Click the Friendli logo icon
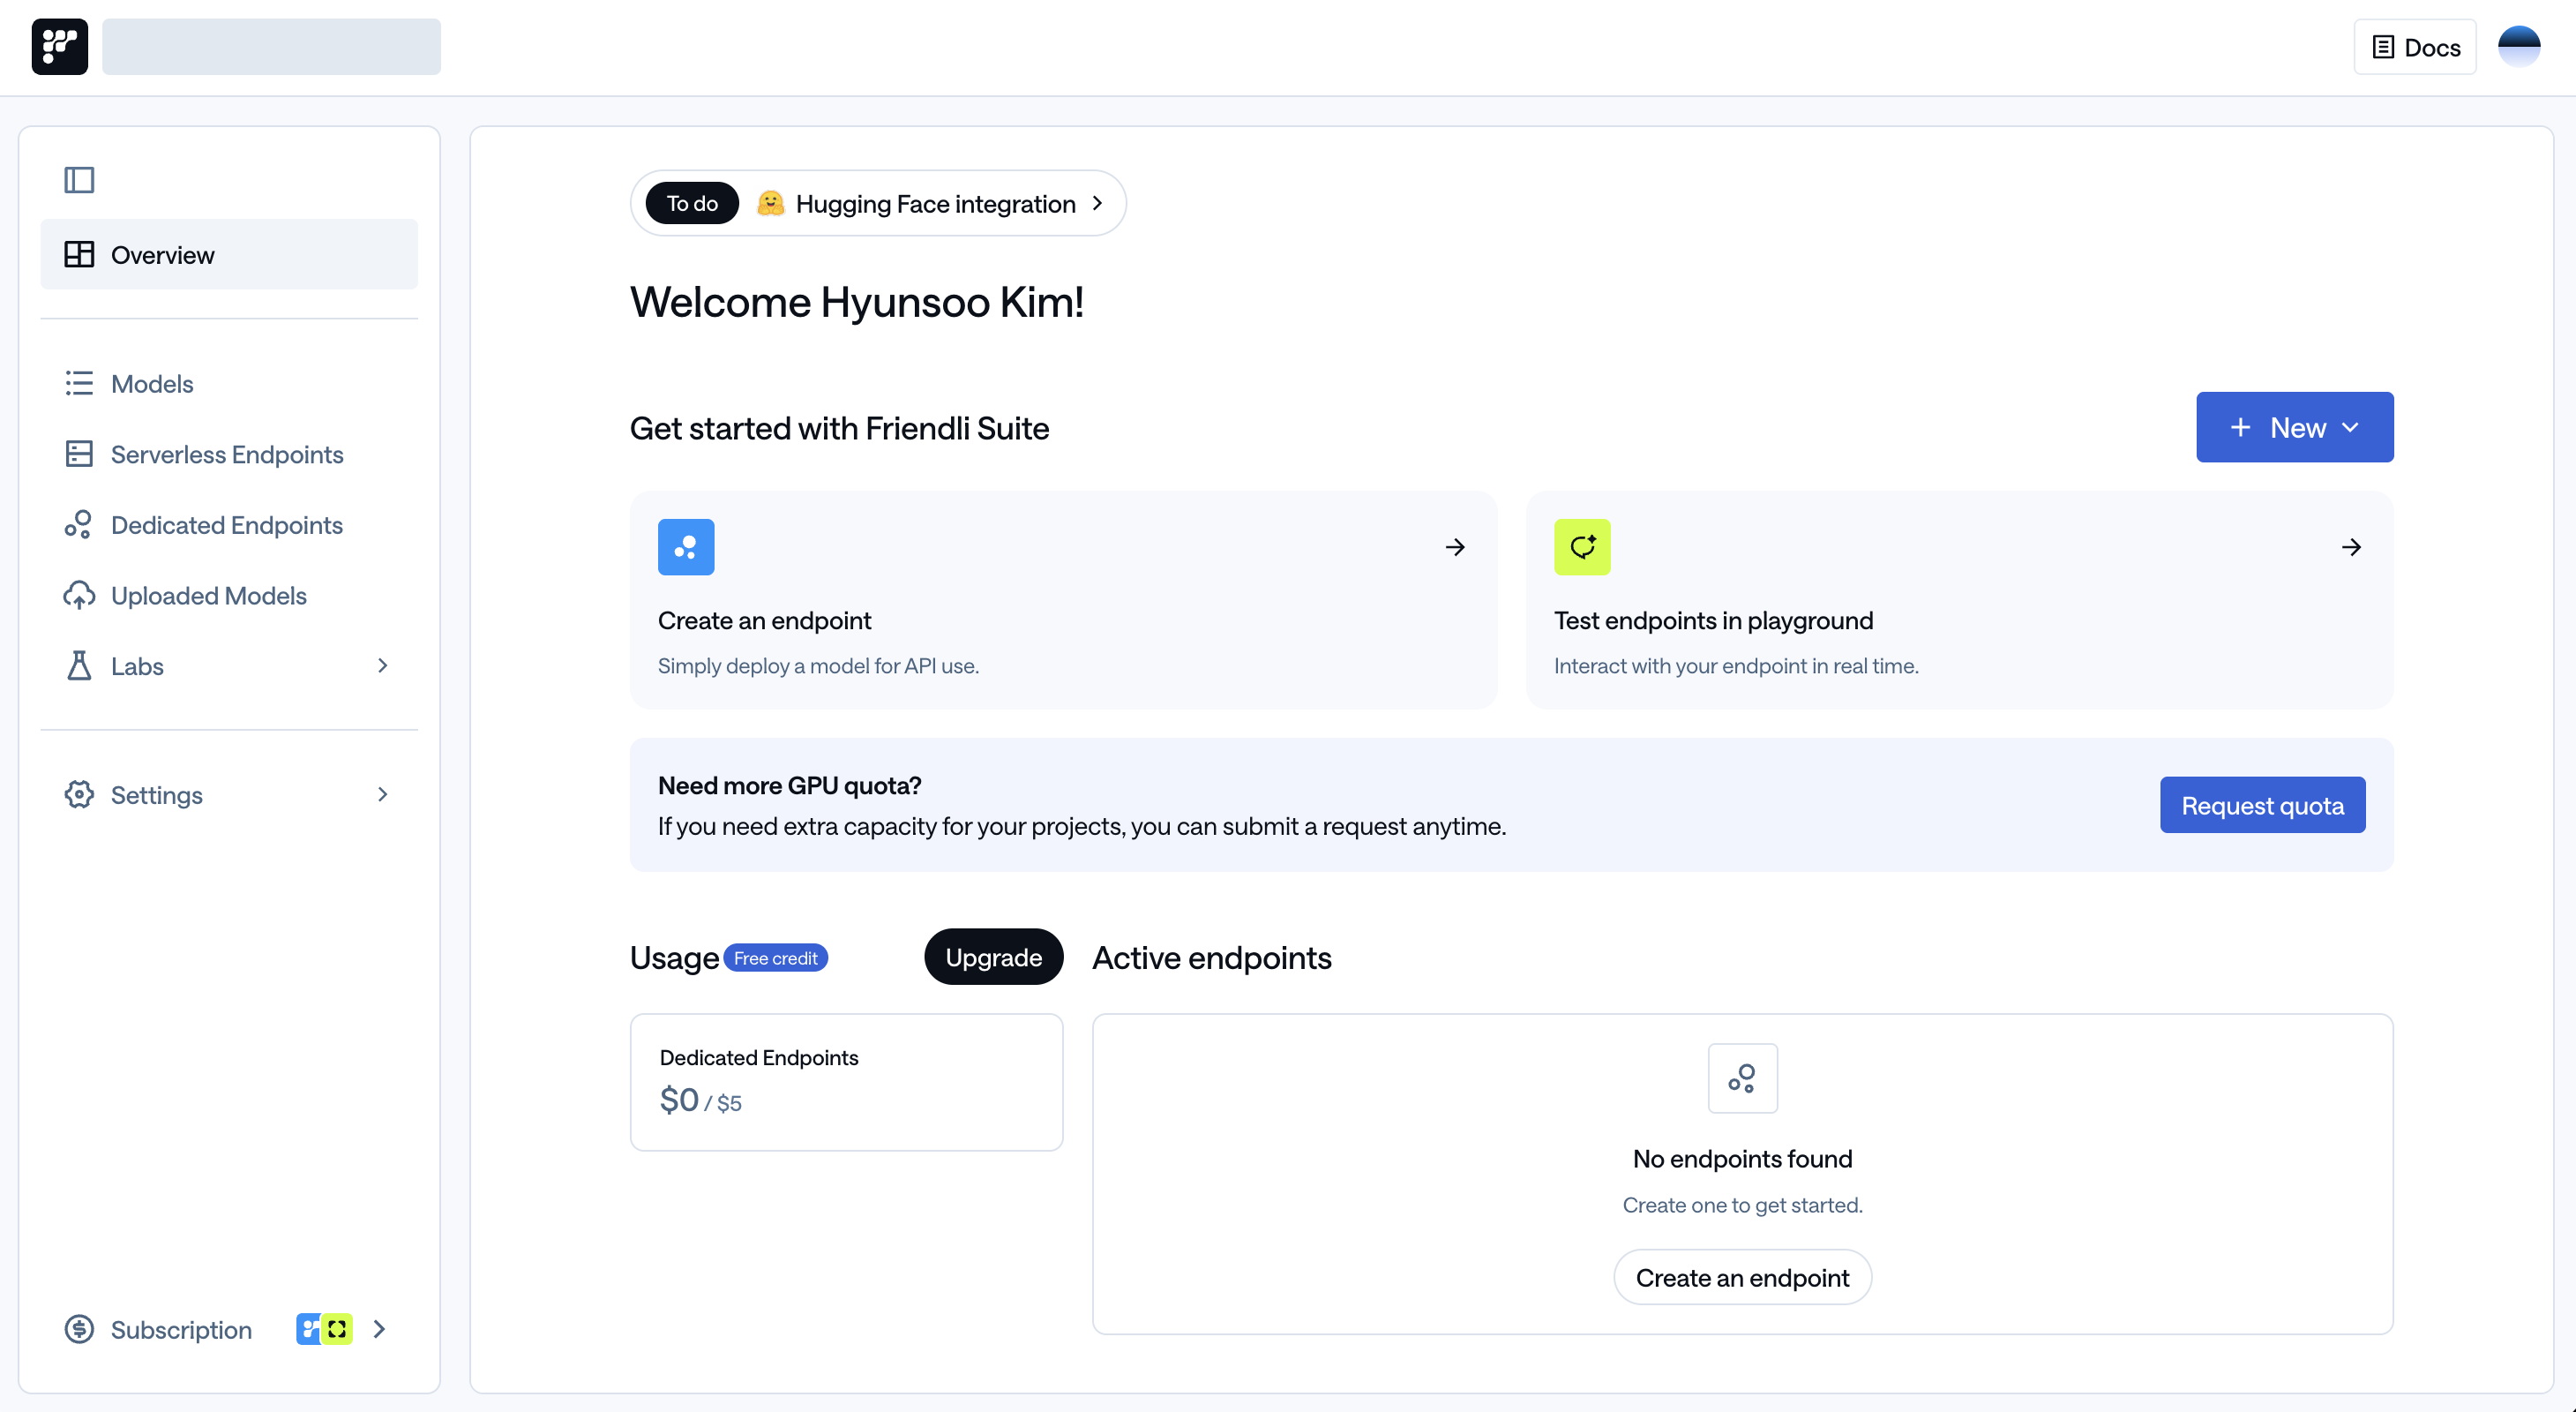The height and width of the screenshot is (1412, 2576). (59, 46)
